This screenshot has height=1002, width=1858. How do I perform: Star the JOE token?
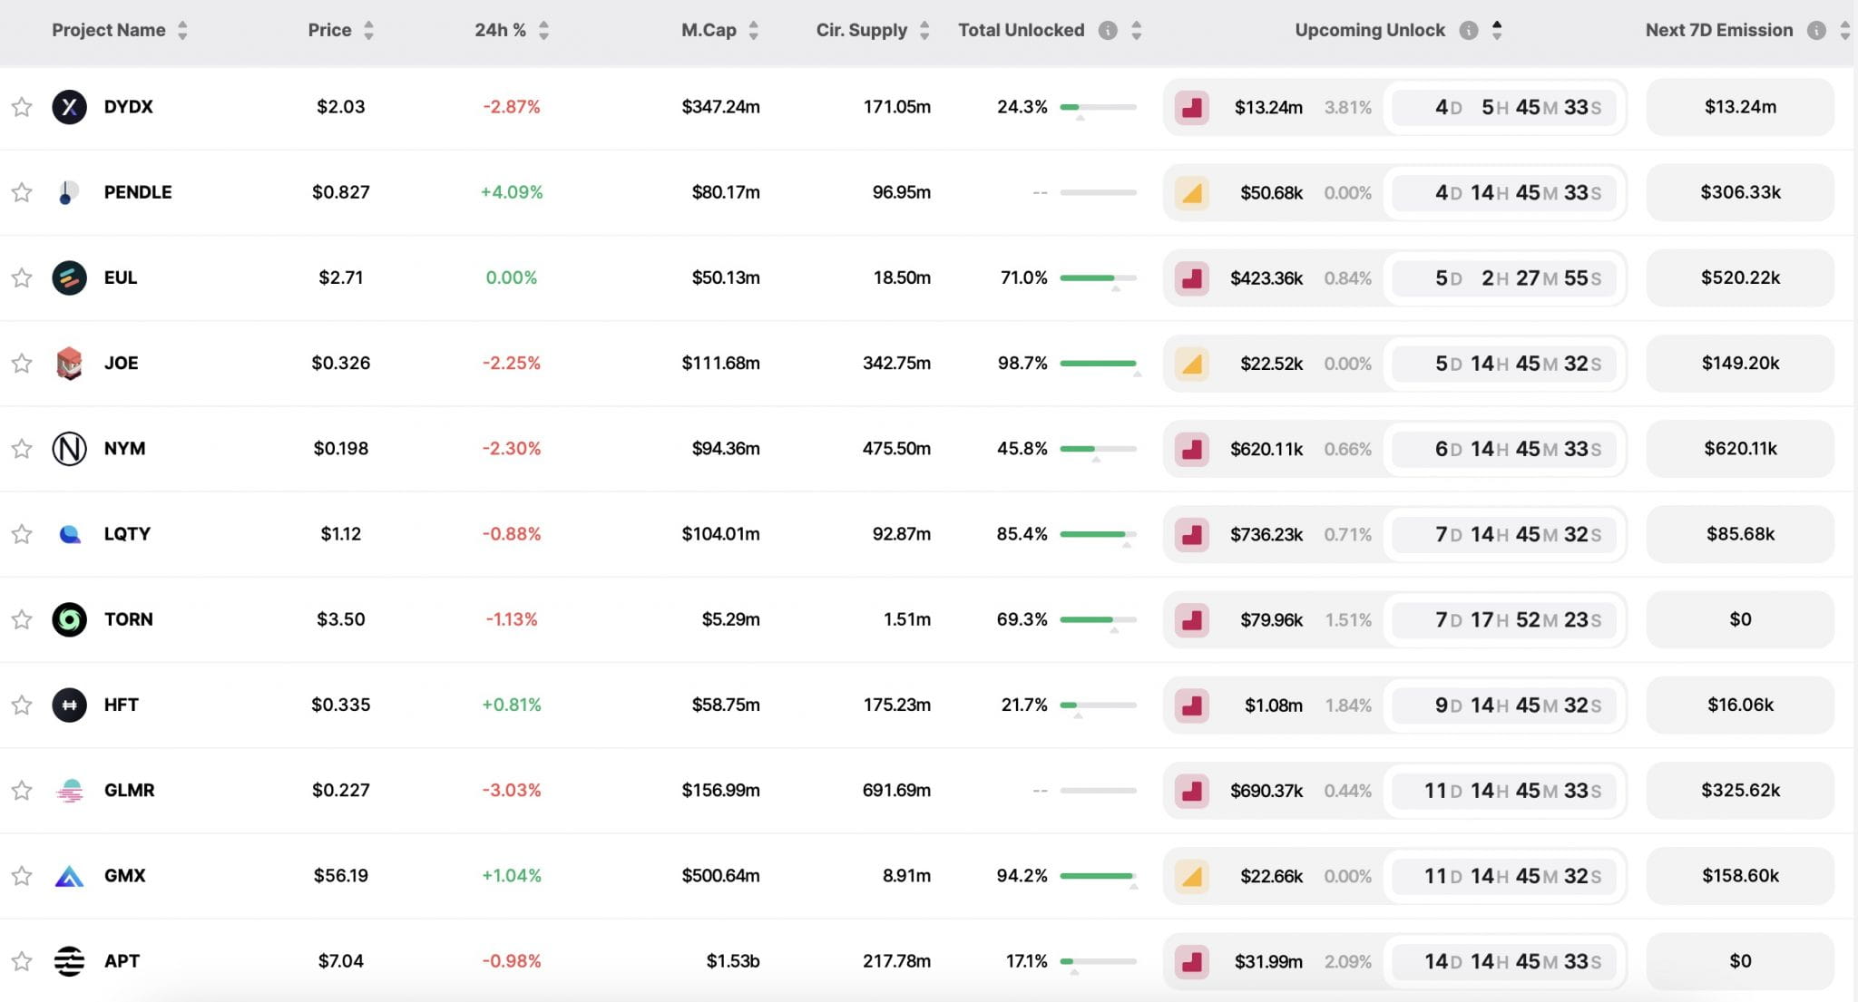pyautogui.click(x=20, y=363)
